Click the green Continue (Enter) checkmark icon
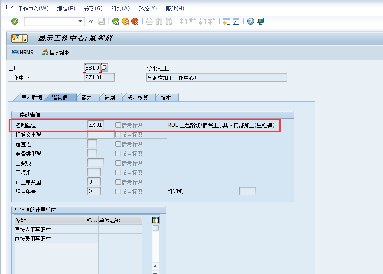This screenshot has width=383, height=274. click(x=14, y=21)
